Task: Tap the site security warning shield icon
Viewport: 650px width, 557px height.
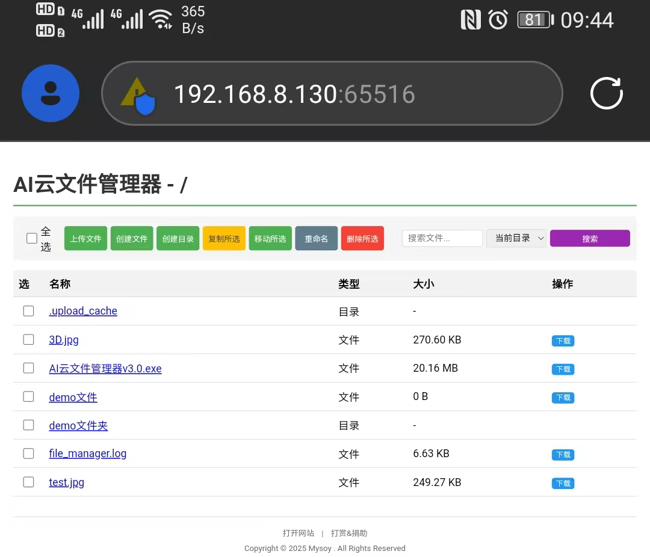Action: point(138,97)
